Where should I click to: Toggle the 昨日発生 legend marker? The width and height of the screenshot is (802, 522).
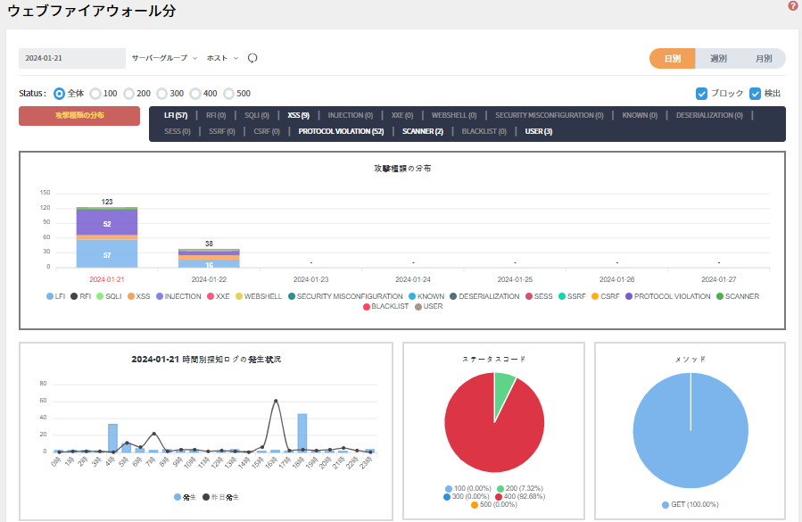coord(206,496)
